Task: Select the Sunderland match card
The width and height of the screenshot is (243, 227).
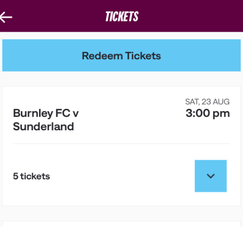Action: click(x=121, y=146)
